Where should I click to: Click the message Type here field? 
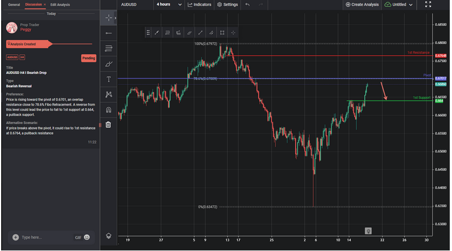(46, 238)
